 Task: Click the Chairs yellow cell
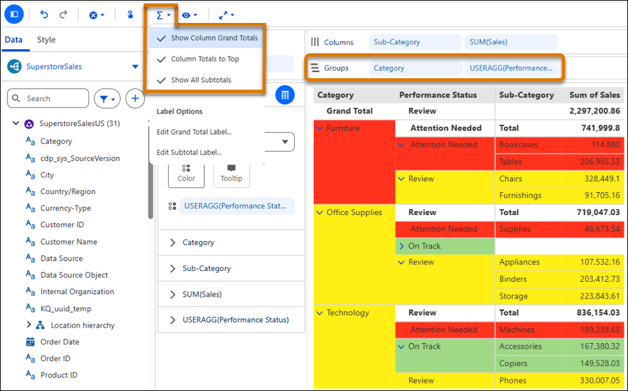(529, 179)
